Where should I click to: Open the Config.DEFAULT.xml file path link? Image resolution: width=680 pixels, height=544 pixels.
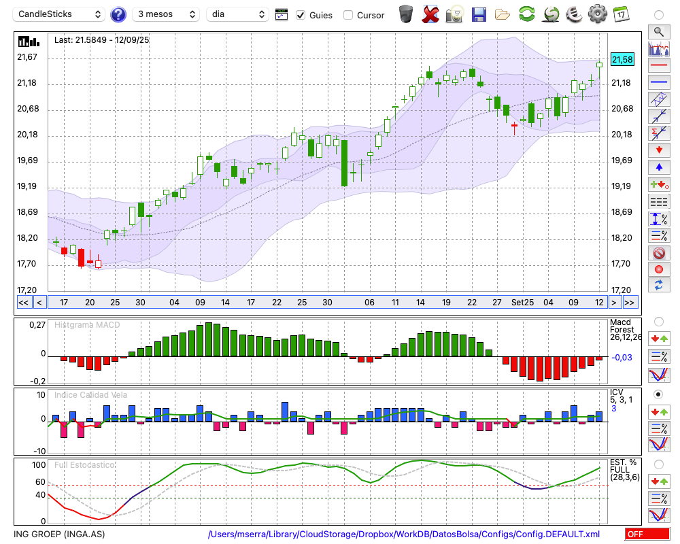pos(404,534)
